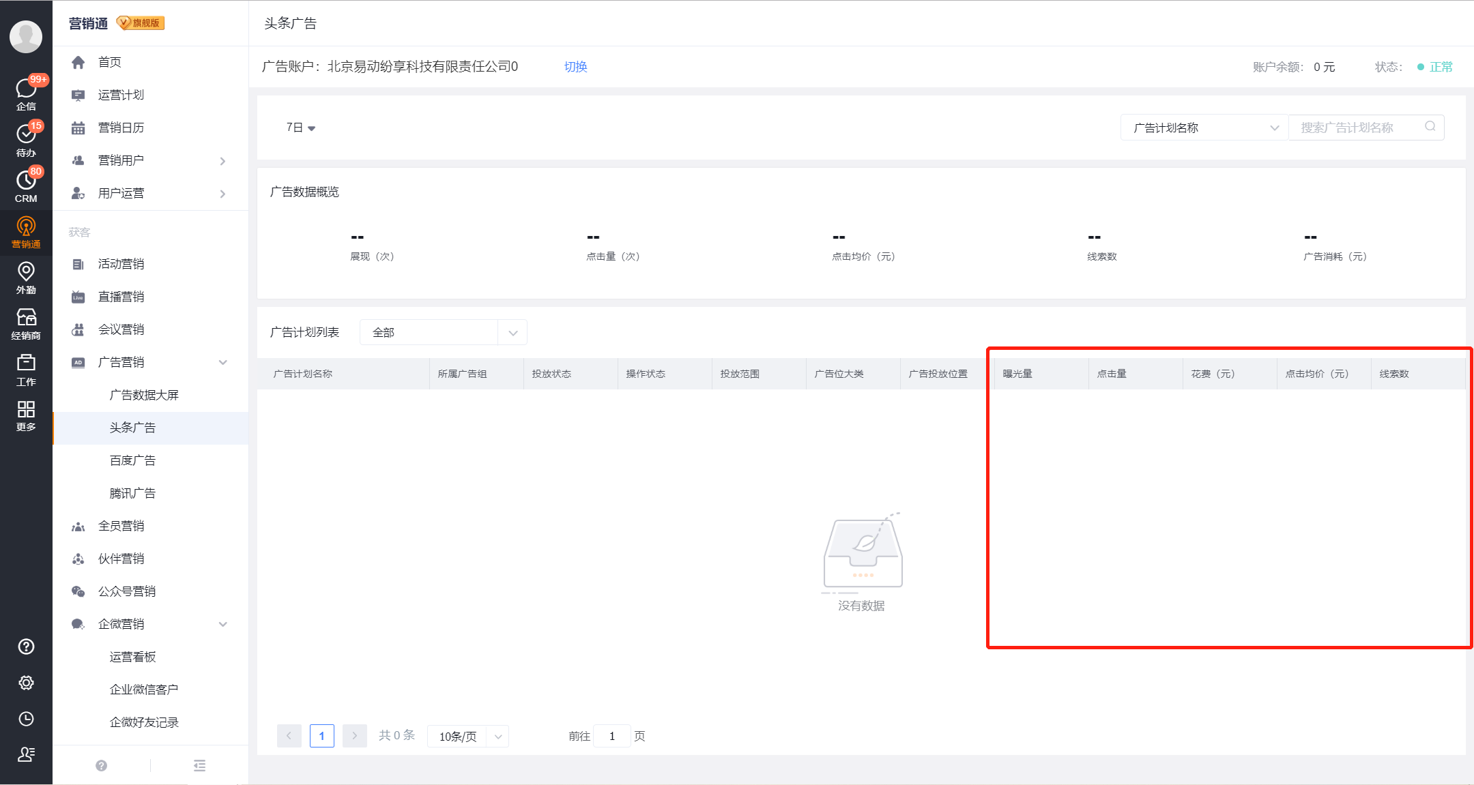Open the 广告计划名称 search type dropdown
The height and width of the screenshot is (785, 1474).
(1204, 128)
